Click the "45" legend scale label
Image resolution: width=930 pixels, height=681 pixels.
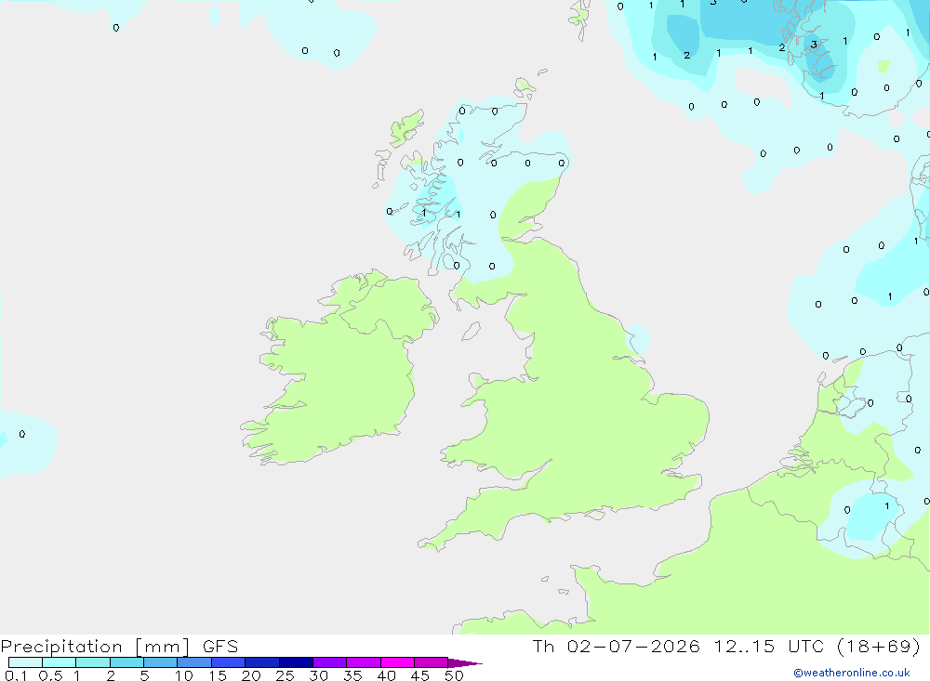tap(420, 675)
